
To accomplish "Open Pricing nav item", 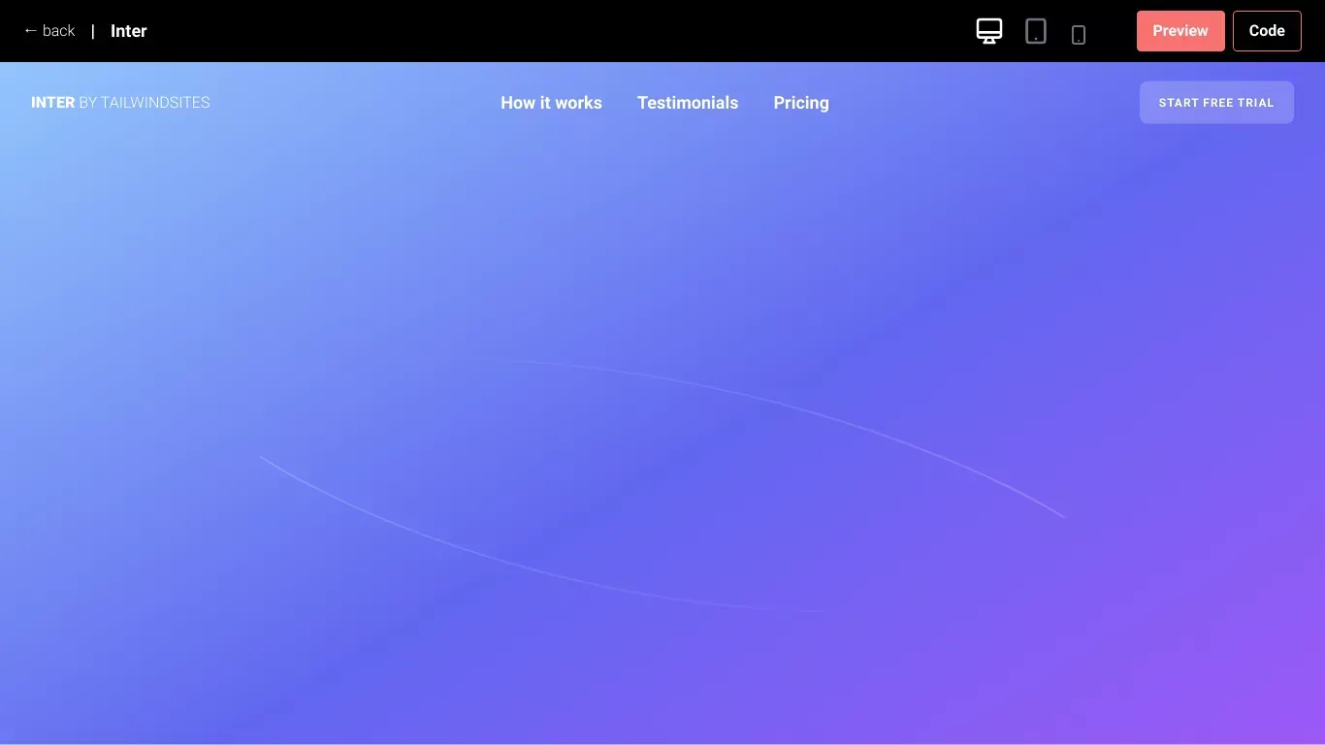I will click(801, 103).
